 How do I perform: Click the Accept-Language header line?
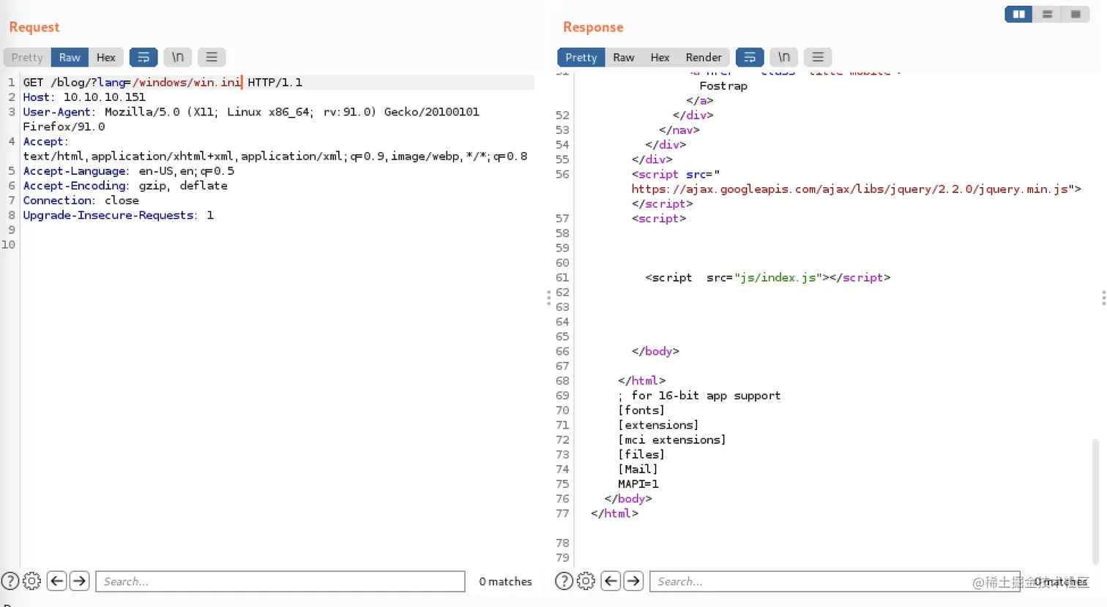(129, 170)
